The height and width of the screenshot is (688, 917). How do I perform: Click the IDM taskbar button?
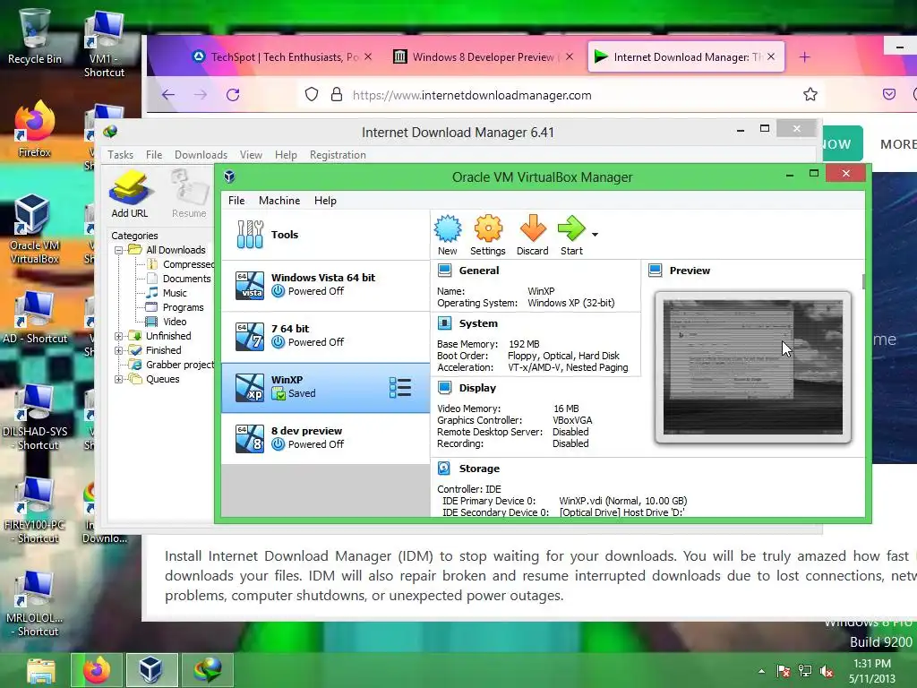click(x=208, y=670)
